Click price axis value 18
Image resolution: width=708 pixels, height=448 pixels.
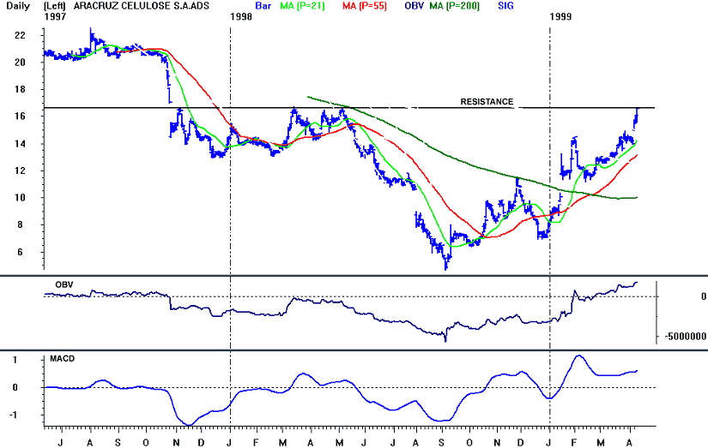click(20, 89)
